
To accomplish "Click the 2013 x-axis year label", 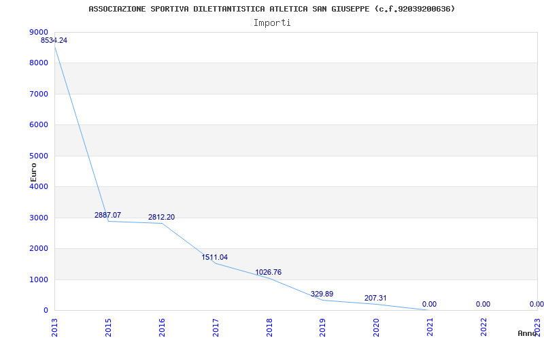I will pos(54,328).
